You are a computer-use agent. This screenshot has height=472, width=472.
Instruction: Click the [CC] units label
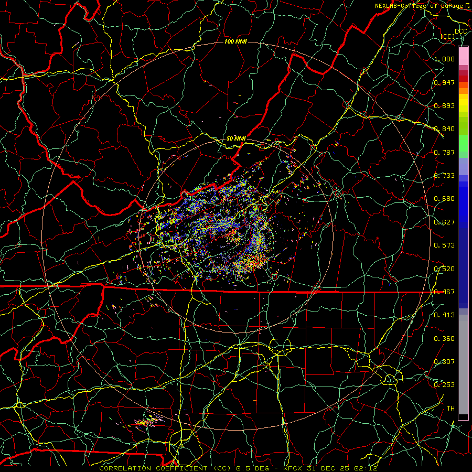448,36
